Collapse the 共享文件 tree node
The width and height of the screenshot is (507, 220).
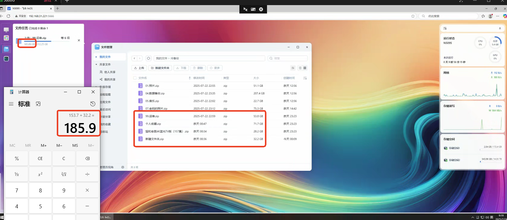click(x=96, y=64)
